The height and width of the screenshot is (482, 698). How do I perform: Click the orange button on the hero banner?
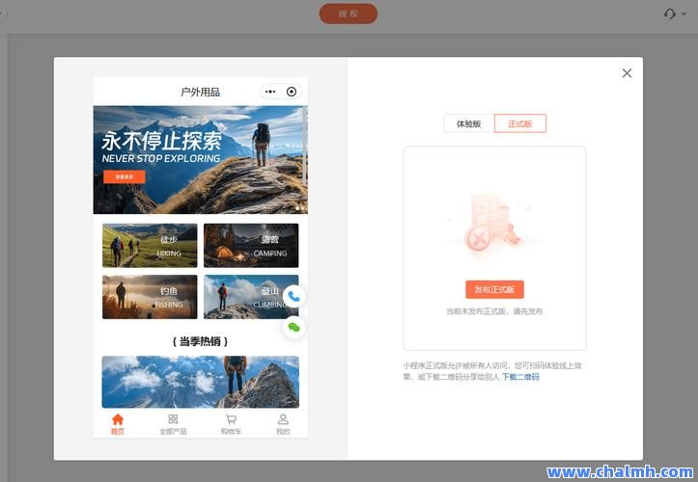coord(125,176)
